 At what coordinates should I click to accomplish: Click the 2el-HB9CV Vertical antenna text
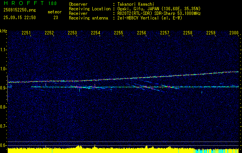tap(150, 18)
